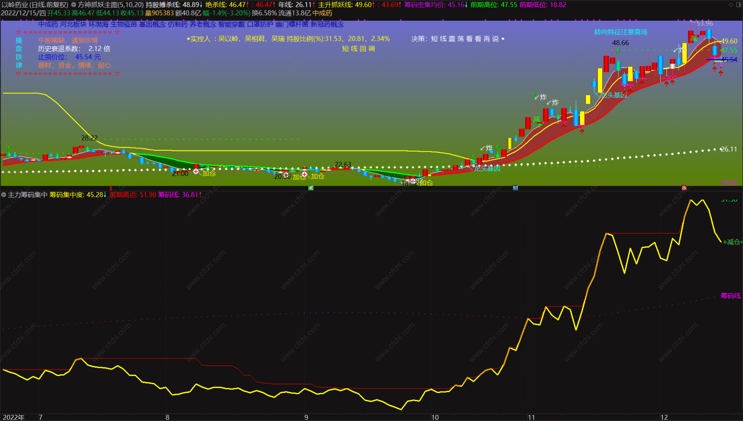Click the 幽门螺杆菌 concept label

click(x=292, y=24)
